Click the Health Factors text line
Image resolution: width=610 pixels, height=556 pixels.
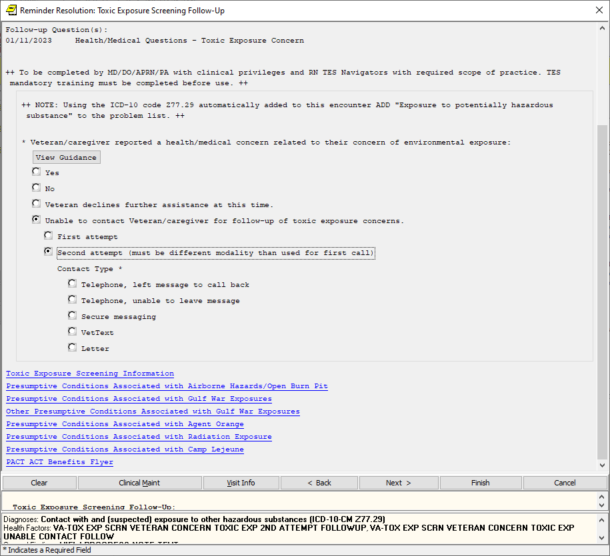click(x=289, y=532)
